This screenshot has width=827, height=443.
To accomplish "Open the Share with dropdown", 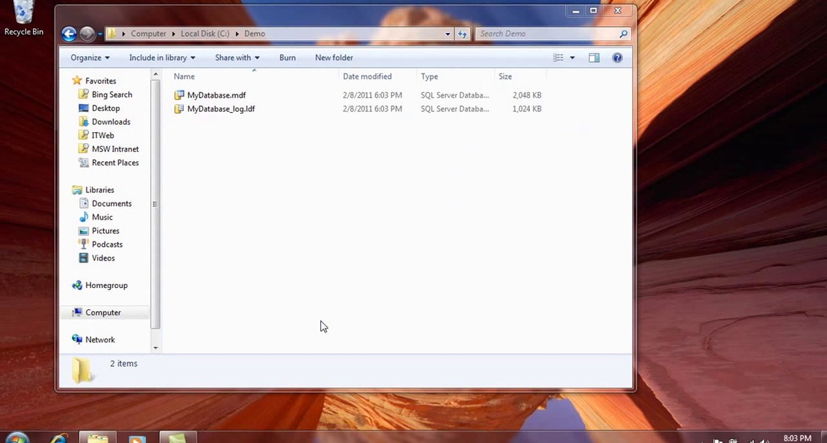I will tap(236, 58).
